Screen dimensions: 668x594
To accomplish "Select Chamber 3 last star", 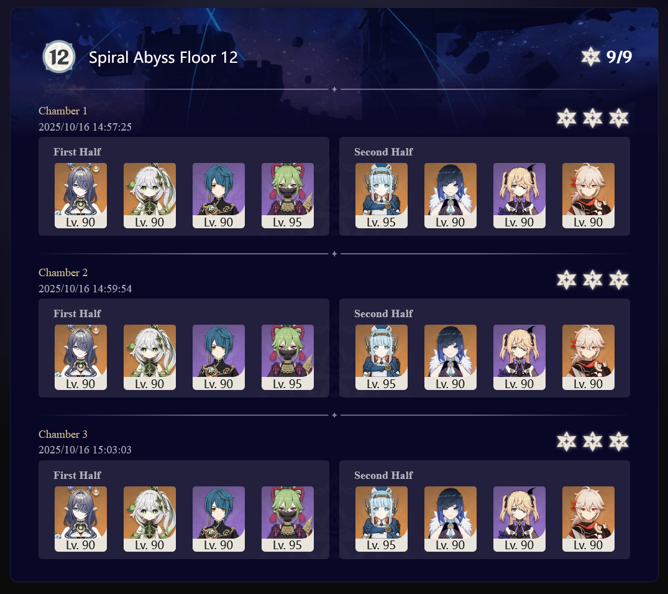I will coord(618,442).
